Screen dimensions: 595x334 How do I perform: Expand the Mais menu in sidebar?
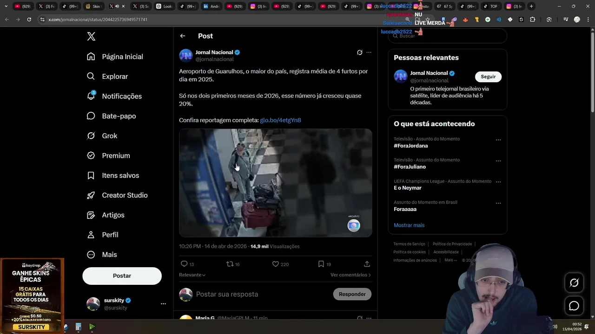102,255
